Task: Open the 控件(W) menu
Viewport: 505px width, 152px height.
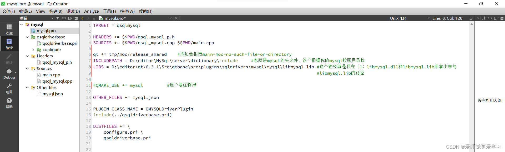Action: 127,11
